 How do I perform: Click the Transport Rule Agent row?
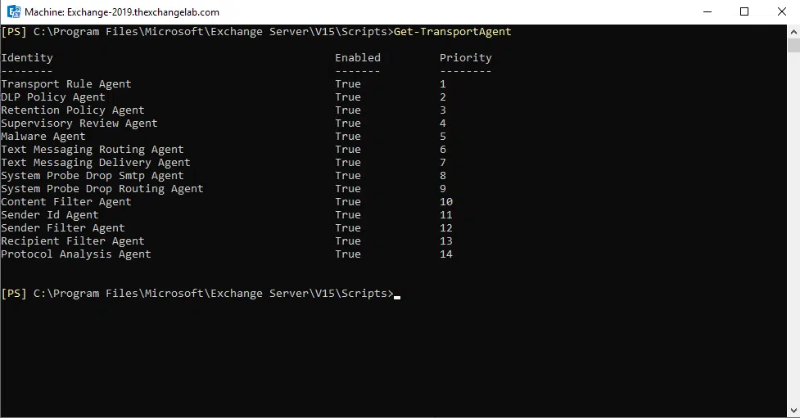pos(227,84)
